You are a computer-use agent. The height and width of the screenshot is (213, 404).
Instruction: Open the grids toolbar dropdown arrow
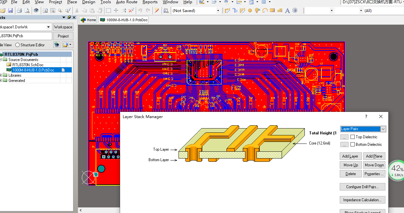point(270,2)
